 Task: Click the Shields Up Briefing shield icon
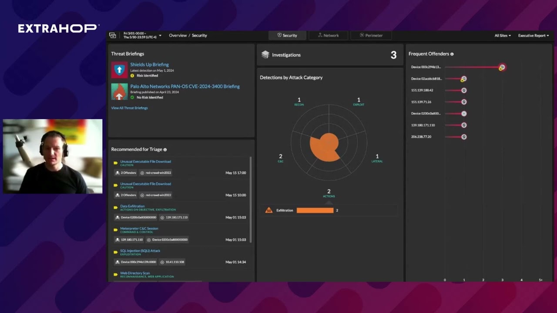[x=119, y=70]
